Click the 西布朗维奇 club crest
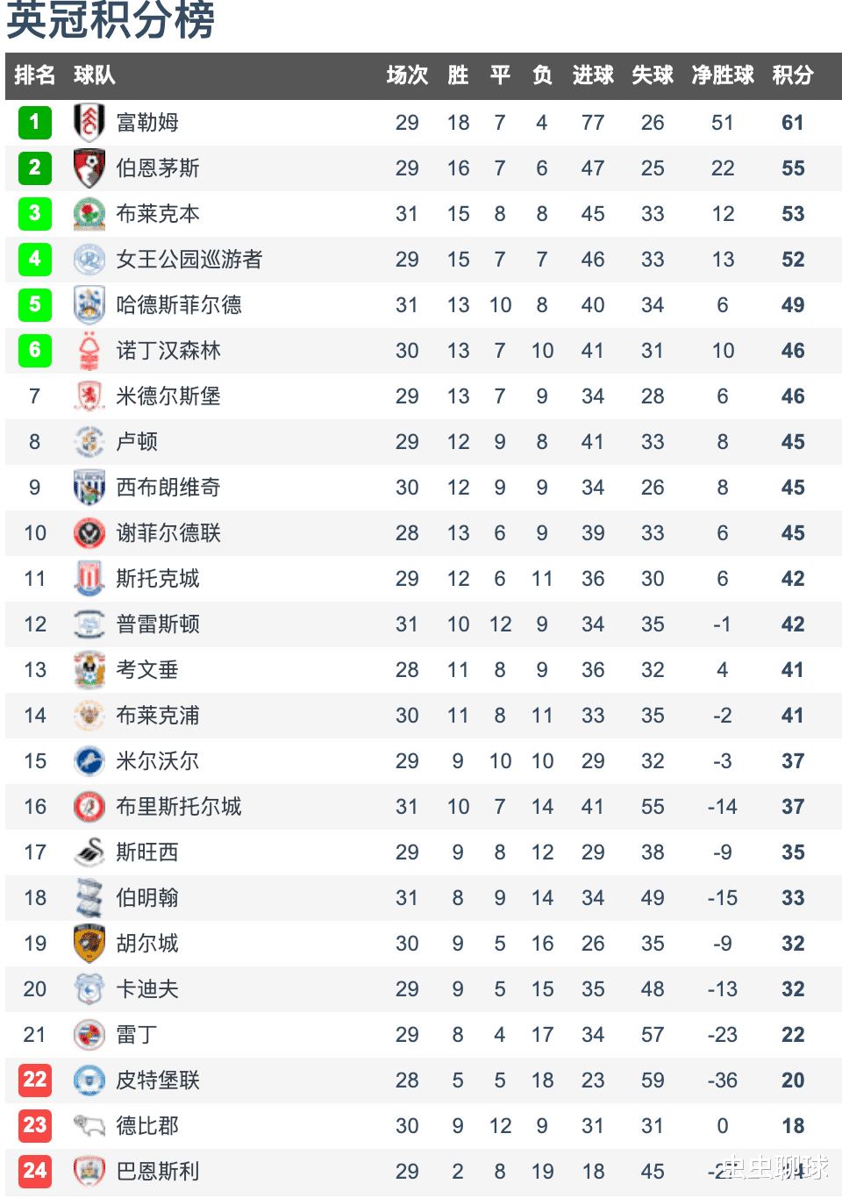This screenshot has height=1198, width=842. (89, 488)
